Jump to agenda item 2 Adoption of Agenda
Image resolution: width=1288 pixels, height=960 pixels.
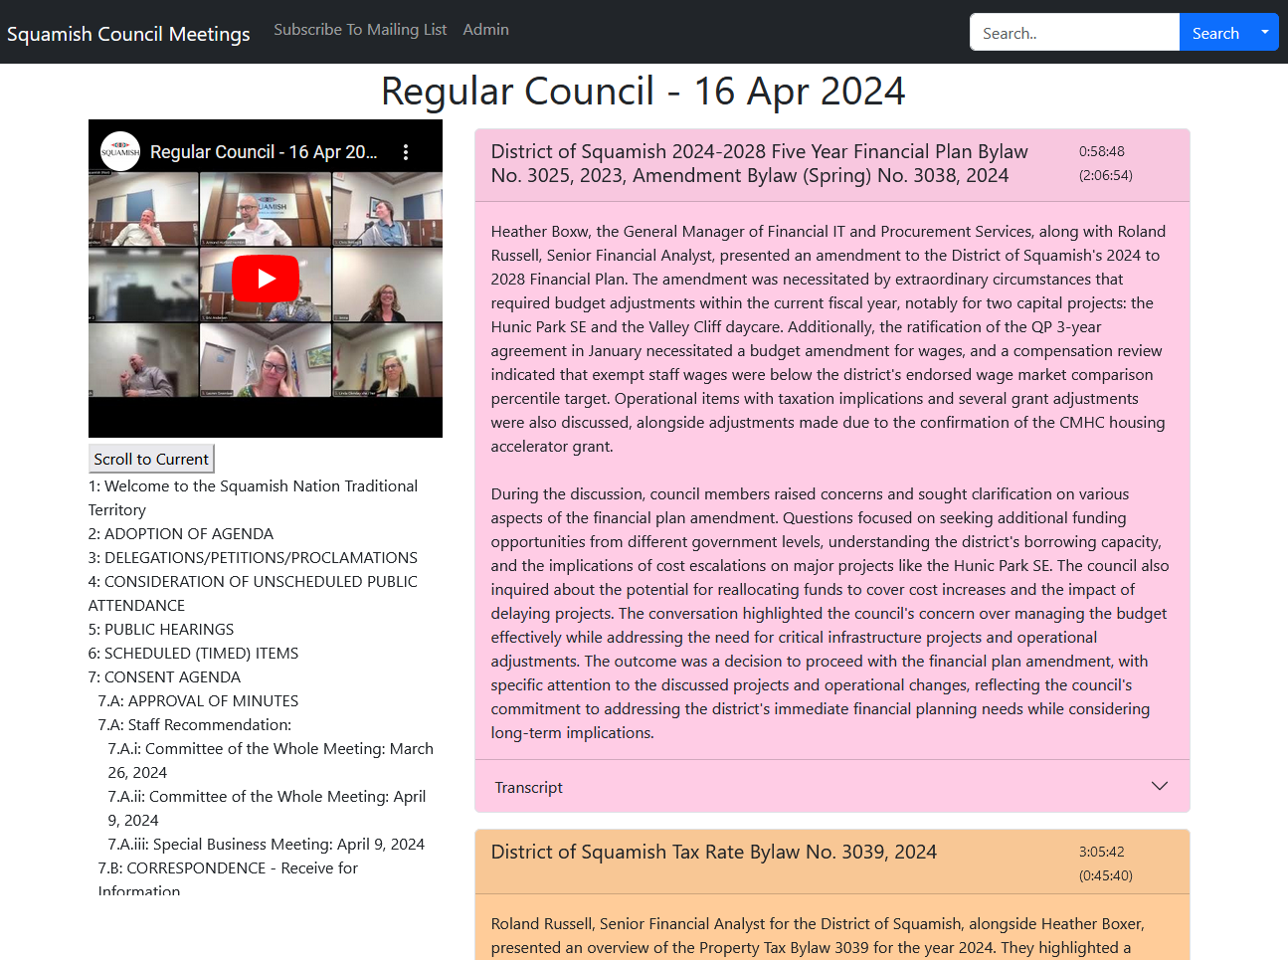coord(181,534)
